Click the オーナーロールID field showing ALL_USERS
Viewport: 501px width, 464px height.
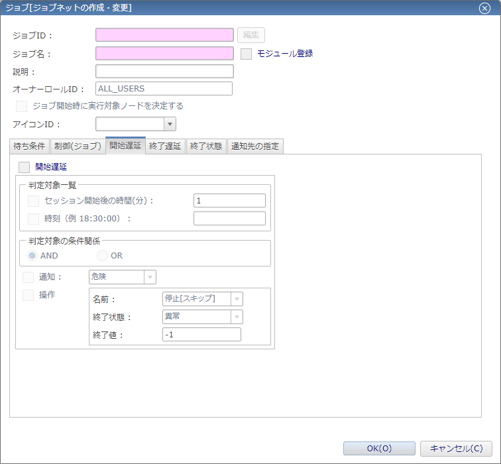pyautogui.click(x=164, y=89)
